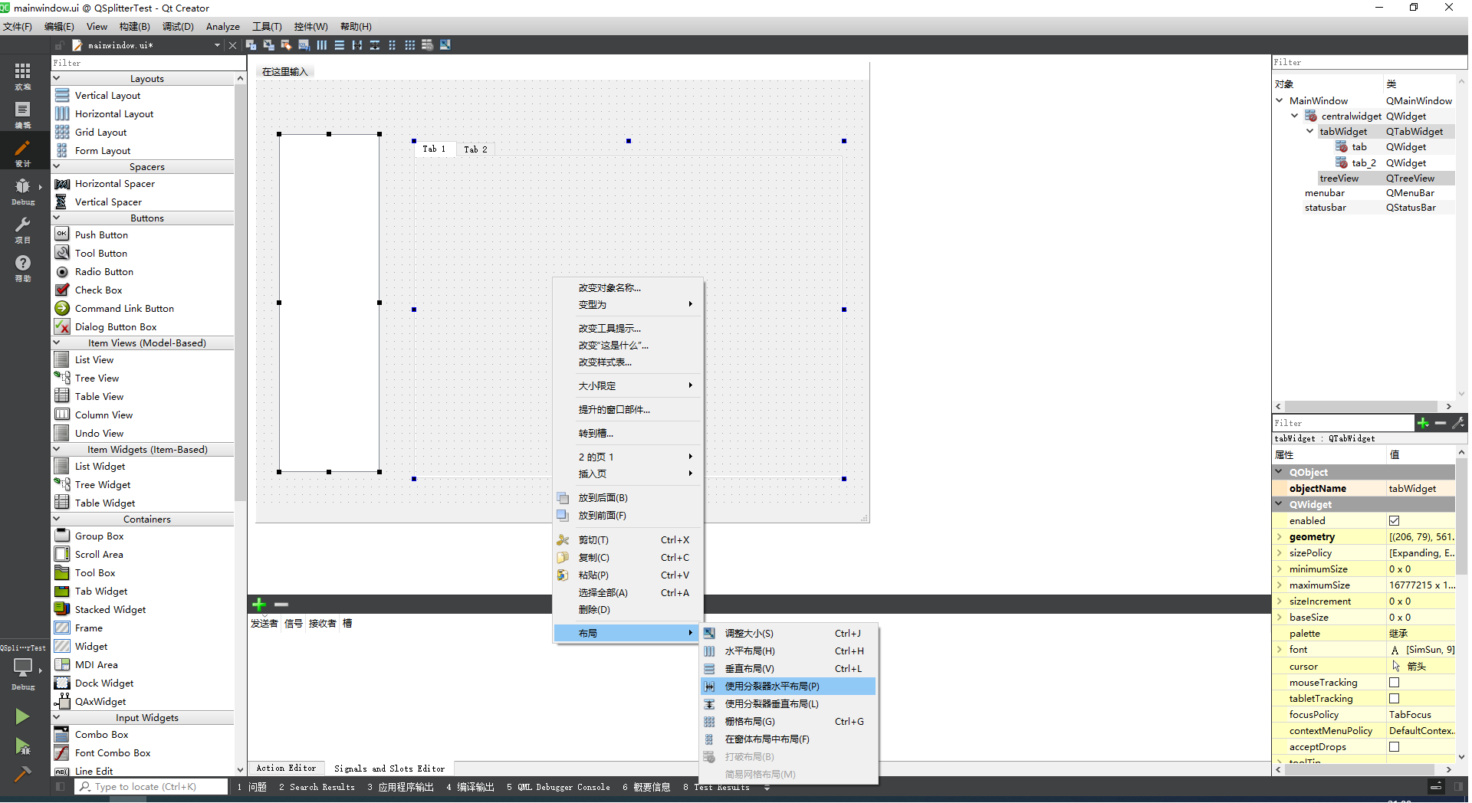Collapse the Buttons widget group
The height and width of the screenshot is (803, 1472).
click(57, 218)
